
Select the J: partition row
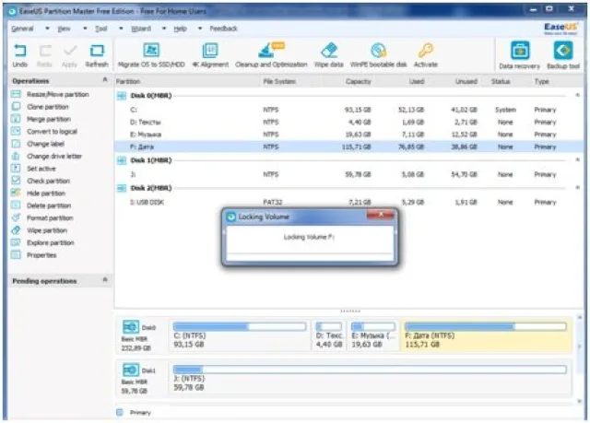pyautogui.click(x=348, y=174)
